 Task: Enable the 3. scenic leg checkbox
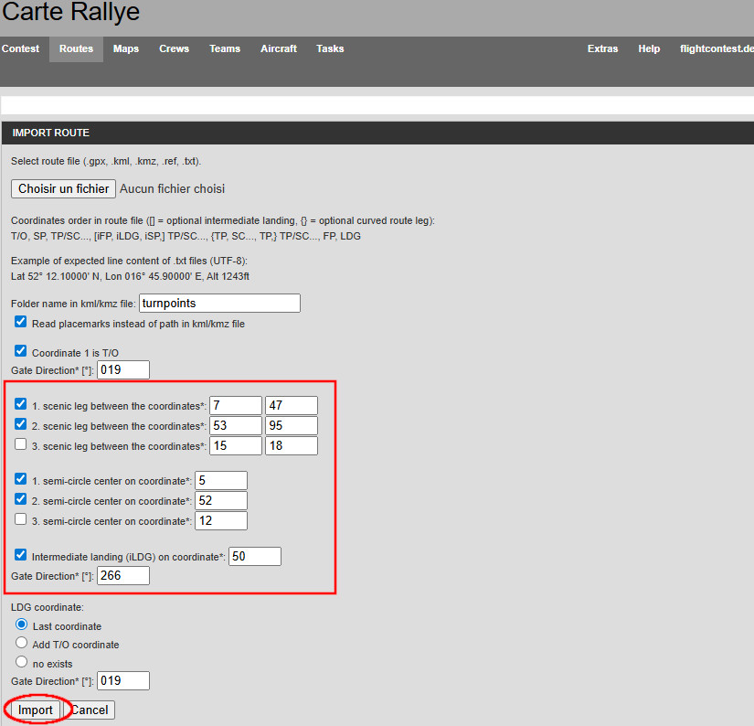21,445
